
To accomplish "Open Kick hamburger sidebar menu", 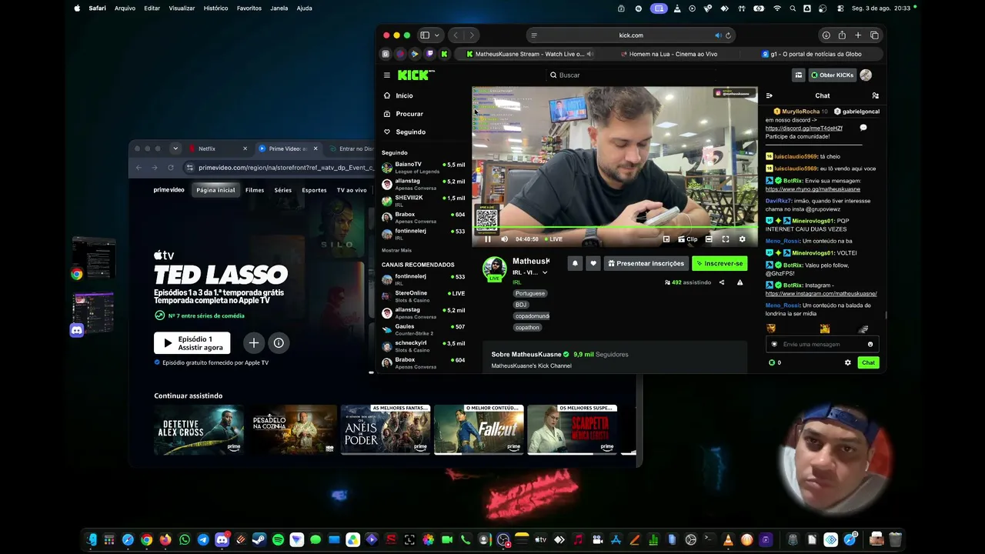I will [387, 75].
